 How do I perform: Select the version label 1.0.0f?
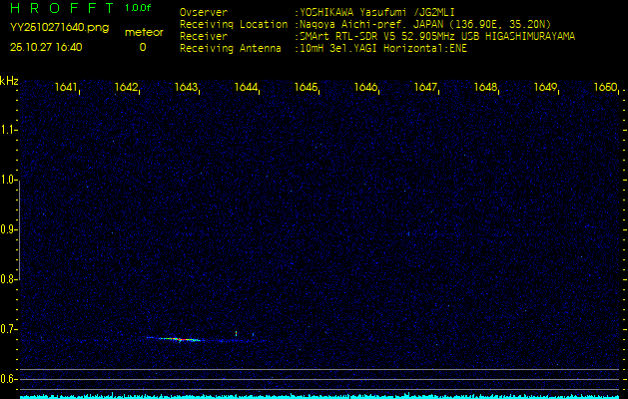pos(138,8)
